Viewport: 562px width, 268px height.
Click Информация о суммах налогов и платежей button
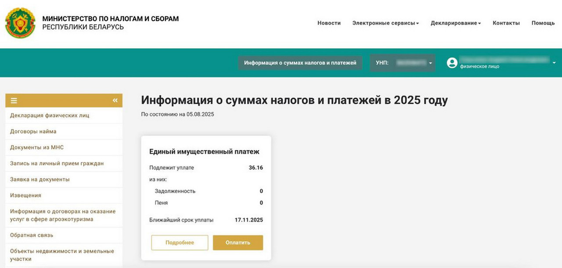[300, 63]
